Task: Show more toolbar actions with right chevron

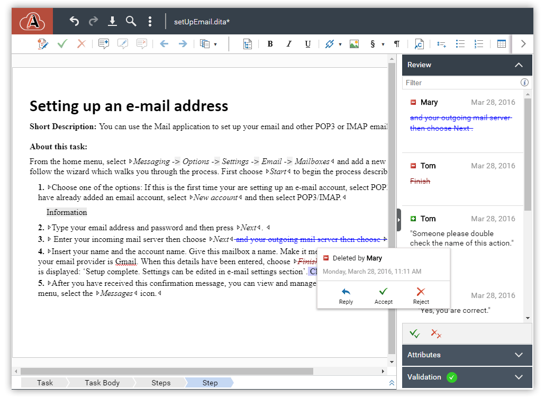Action: point(523,44)
